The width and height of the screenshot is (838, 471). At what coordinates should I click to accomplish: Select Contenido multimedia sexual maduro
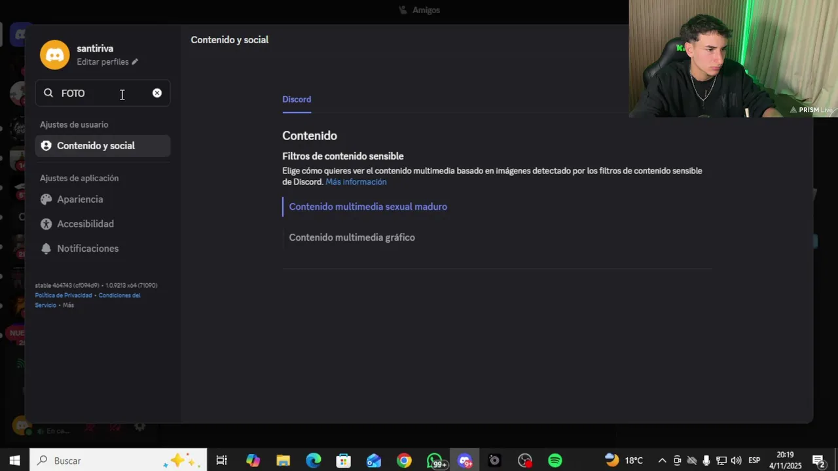pos(368,207)
